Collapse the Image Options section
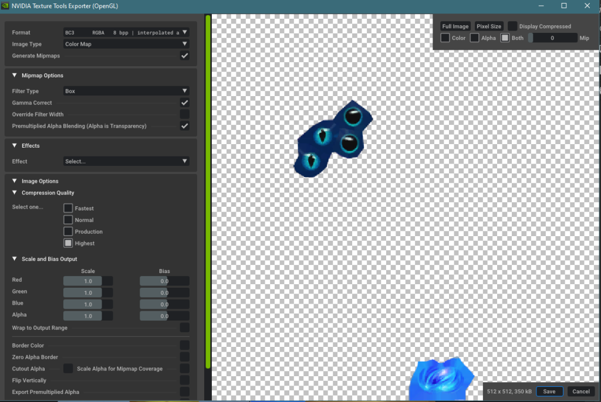Viewport: 601px width, 402px height. coord(15,180)
